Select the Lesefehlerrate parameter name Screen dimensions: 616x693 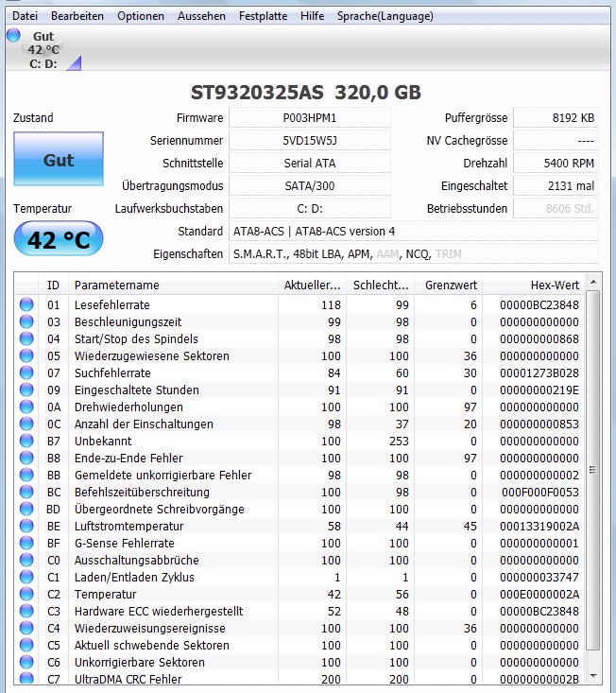(x=112, y=304)
